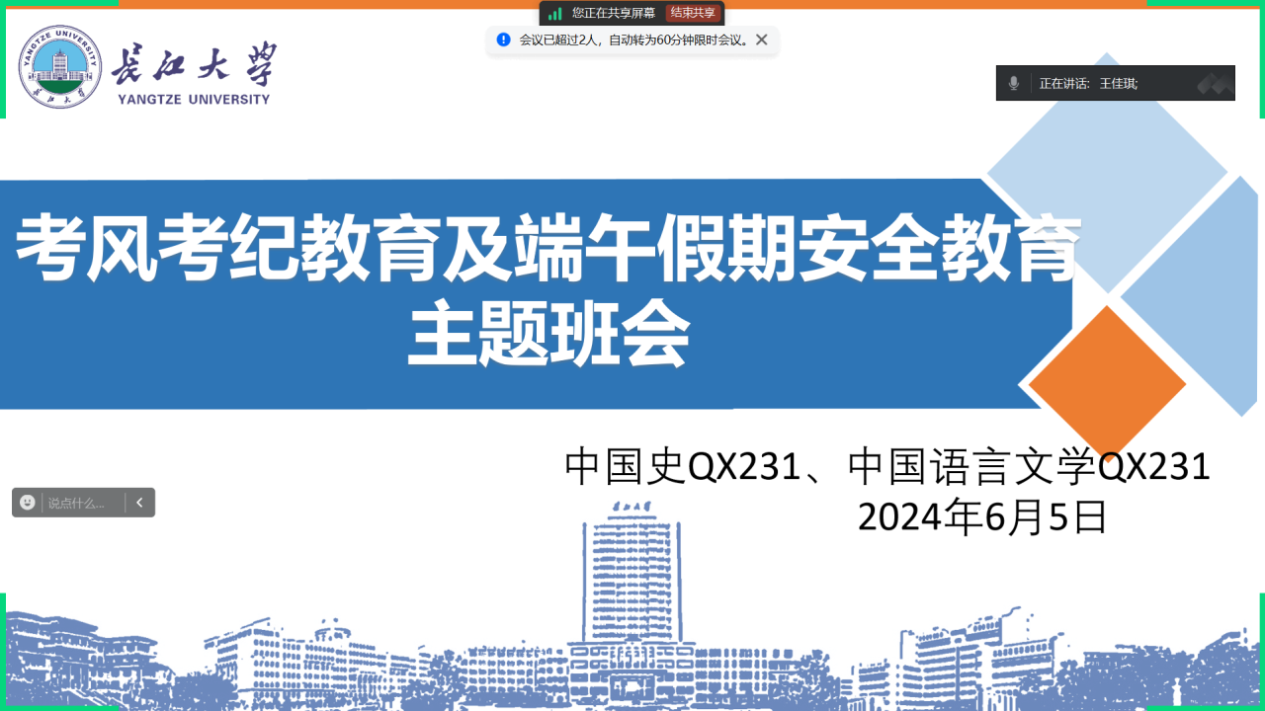Click the orange diamond shape on slide
The image size is (1265, 711).
tap(1107, 383)
